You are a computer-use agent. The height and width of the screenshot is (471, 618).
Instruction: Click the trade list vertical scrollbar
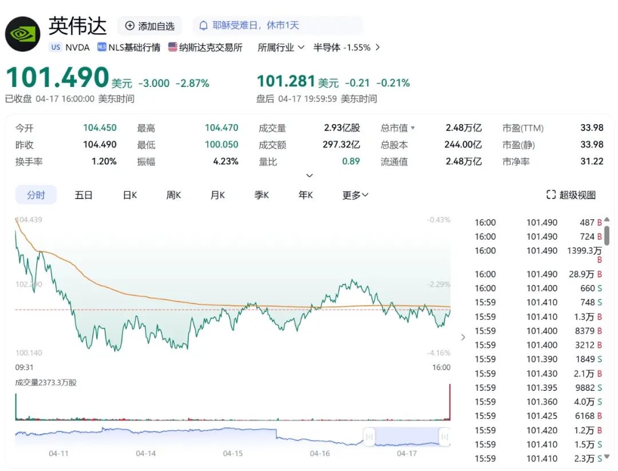click(607, 235)
